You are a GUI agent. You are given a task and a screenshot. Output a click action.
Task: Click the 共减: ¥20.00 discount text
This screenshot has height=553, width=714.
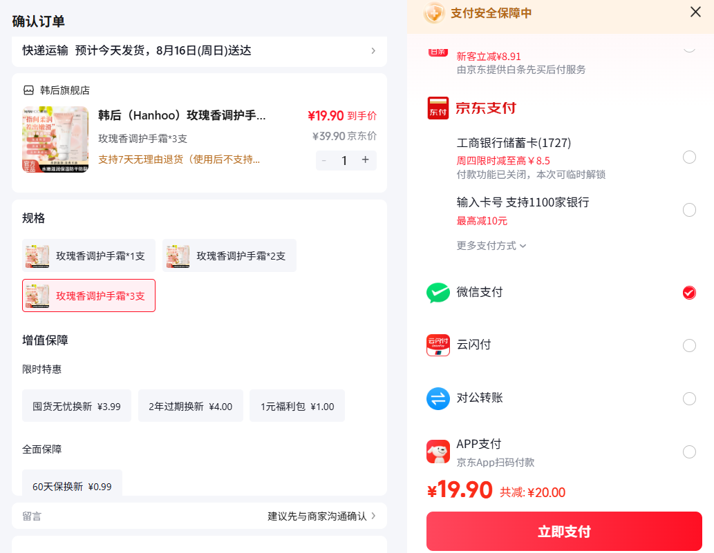[x=532, y=492]
